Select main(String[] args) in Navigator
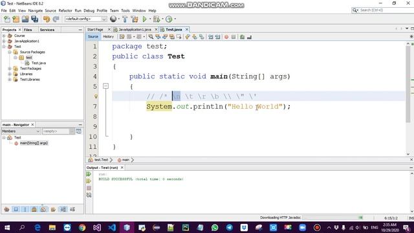This screenshot has width=414, height=233. [x=34, y=143]
